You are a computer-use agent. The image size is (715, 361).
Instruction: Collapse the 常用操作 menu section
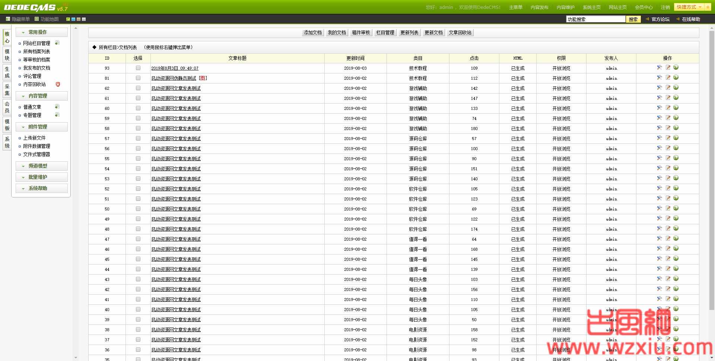click(42, 32)
